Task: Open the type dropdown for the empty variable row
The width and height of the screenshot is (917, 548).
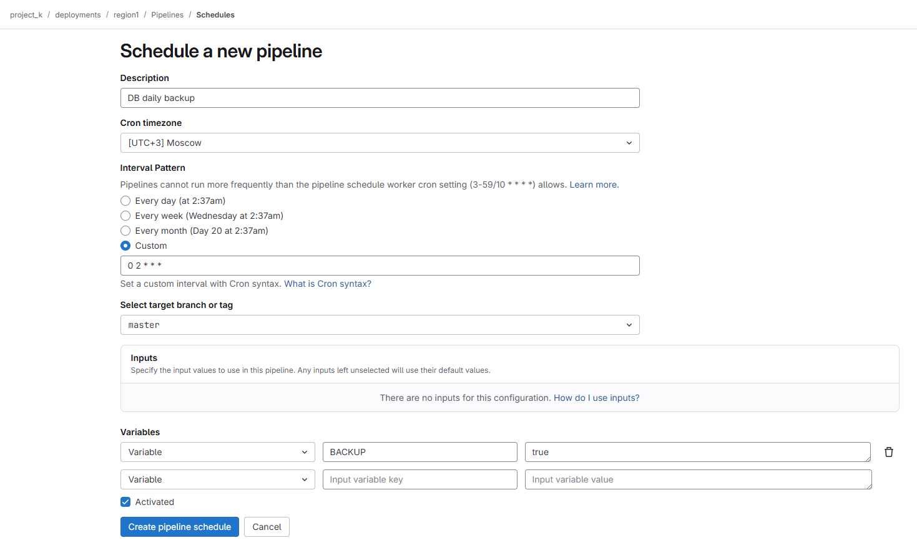Action: (x=217, y=479)
